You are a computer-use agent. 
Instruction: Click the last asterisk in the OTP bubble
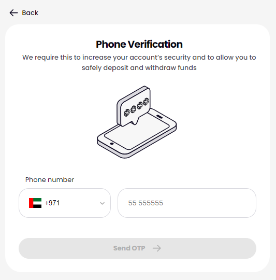pos(146,102)
